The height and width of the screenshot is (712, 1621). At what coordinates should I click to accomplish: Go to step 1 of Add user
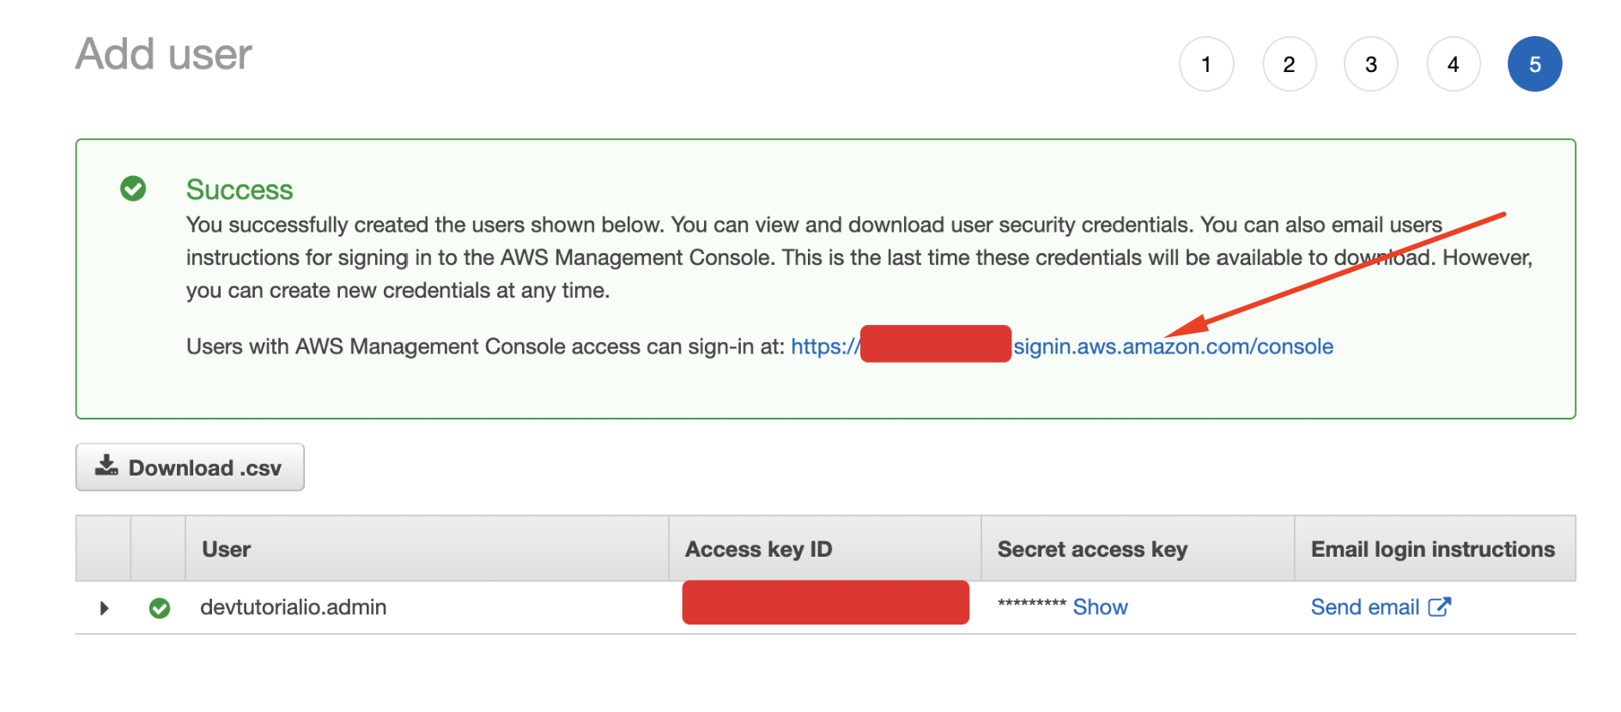tap(1206, 64)
